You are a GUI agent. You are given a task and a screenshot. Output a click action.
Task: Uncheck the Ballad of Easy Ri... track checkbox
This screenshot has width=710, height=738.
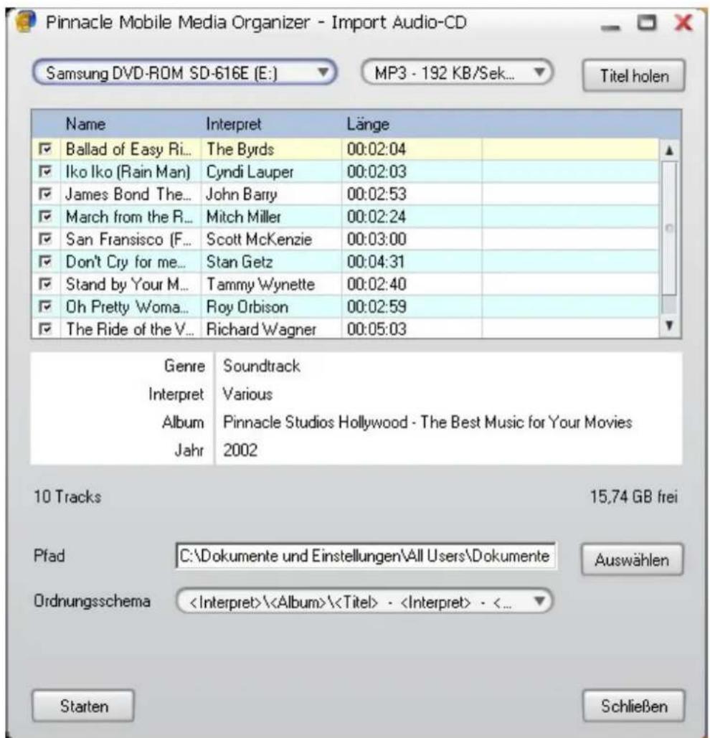pos(45,149)
